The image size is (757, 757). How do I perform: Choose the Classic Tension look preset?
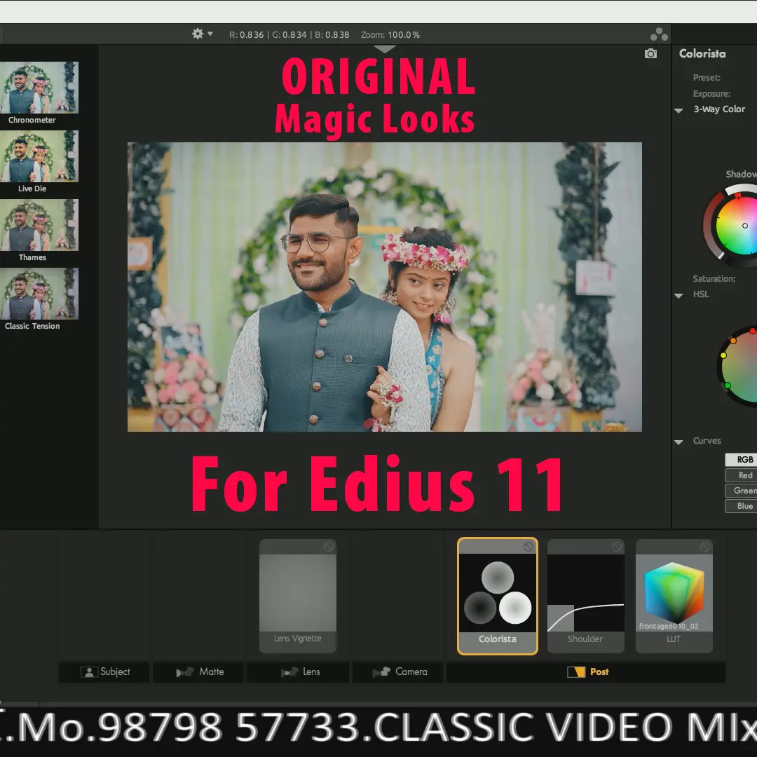point(39,299)
